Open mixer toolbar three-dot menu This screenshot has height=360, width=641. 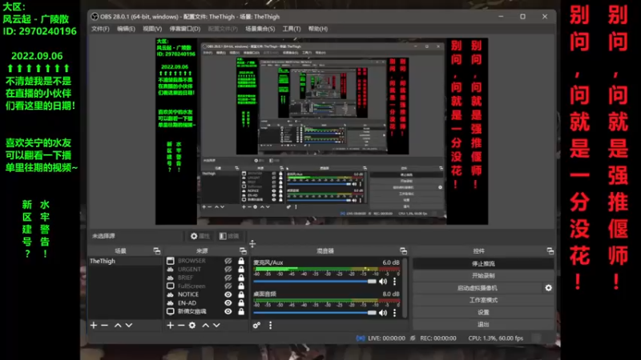point(270,326)
